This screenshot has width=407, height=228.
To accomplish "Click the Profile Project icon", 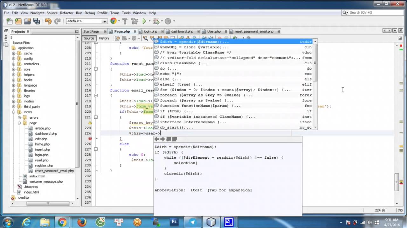I will point(168,21).
